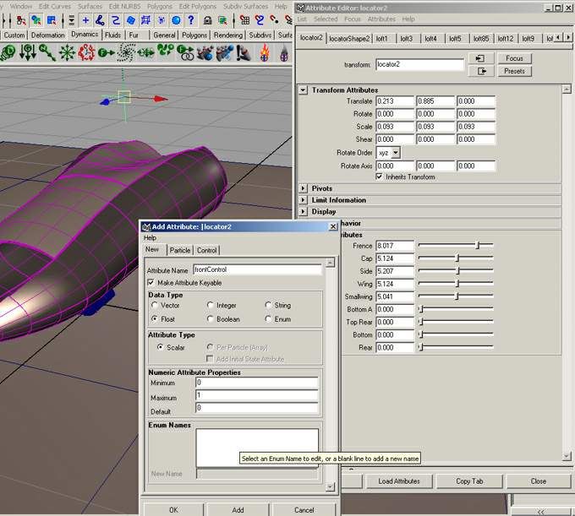Toggle the rendering selection mask sphere icon
The width and height of the screenshot is (575, 516).
coord(176,20)
